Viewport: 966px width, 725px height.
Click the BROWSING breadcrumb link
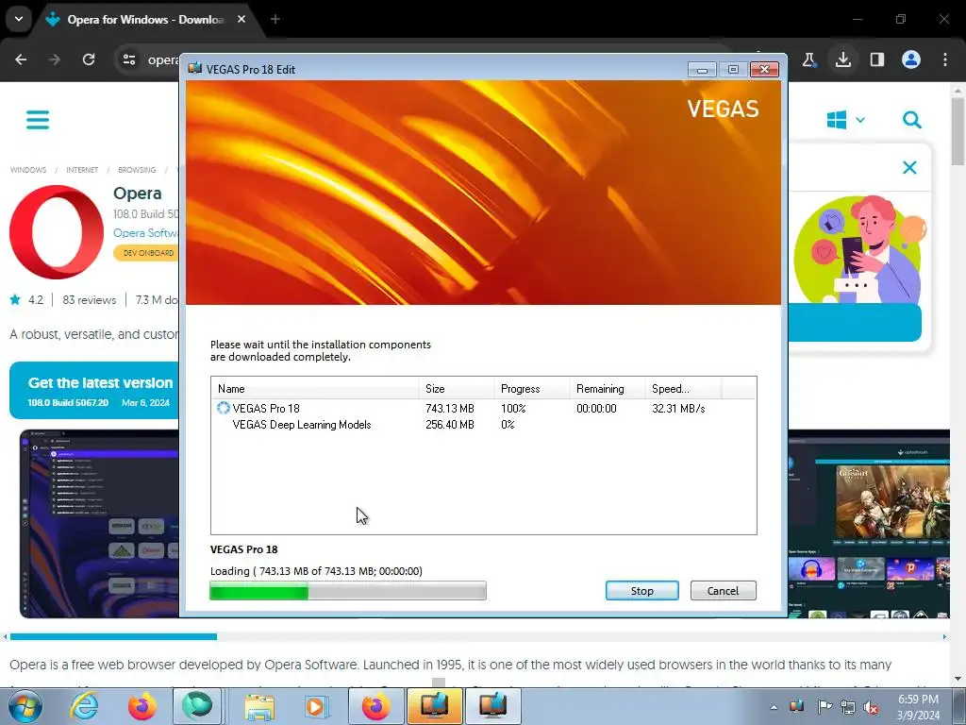point(137,170)
